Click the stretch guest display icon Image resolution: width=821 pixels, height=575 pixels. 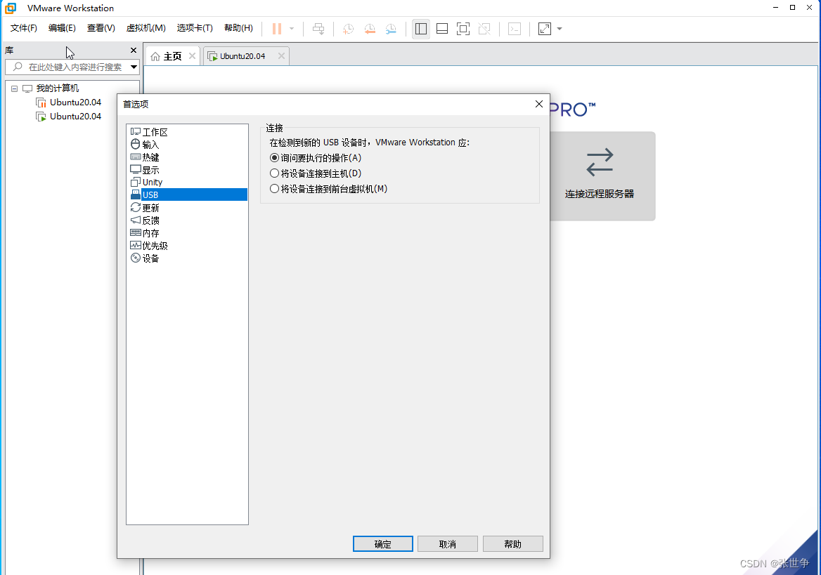(x=545, y=29)
